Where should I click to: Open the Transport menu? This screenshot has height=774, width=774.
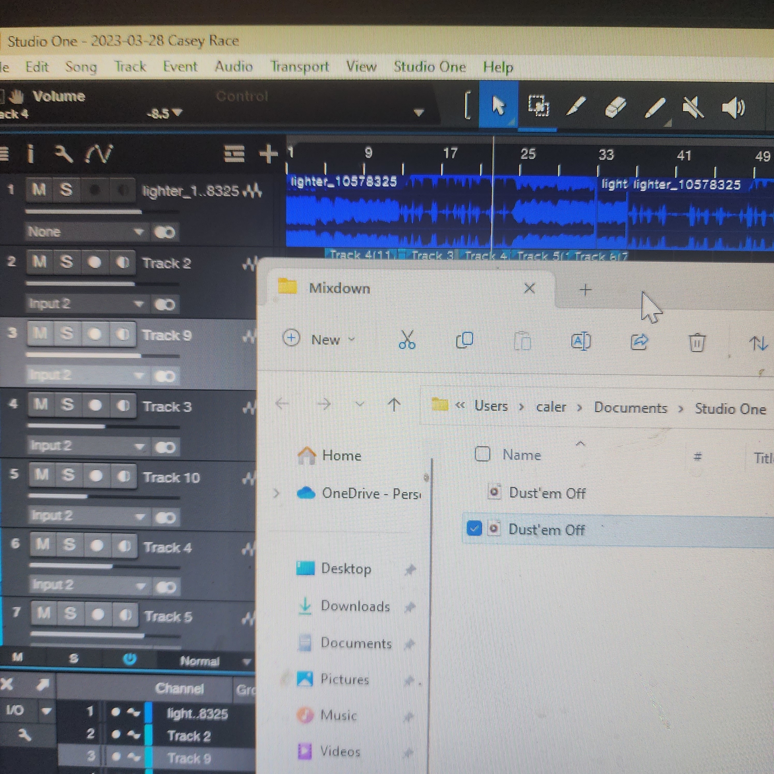(x=300, y=67)
